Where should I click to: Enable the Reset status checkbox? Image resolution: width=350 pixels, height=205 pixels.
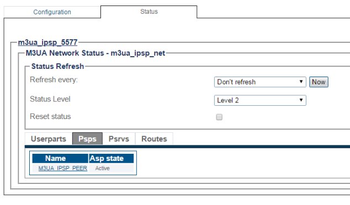219,117
